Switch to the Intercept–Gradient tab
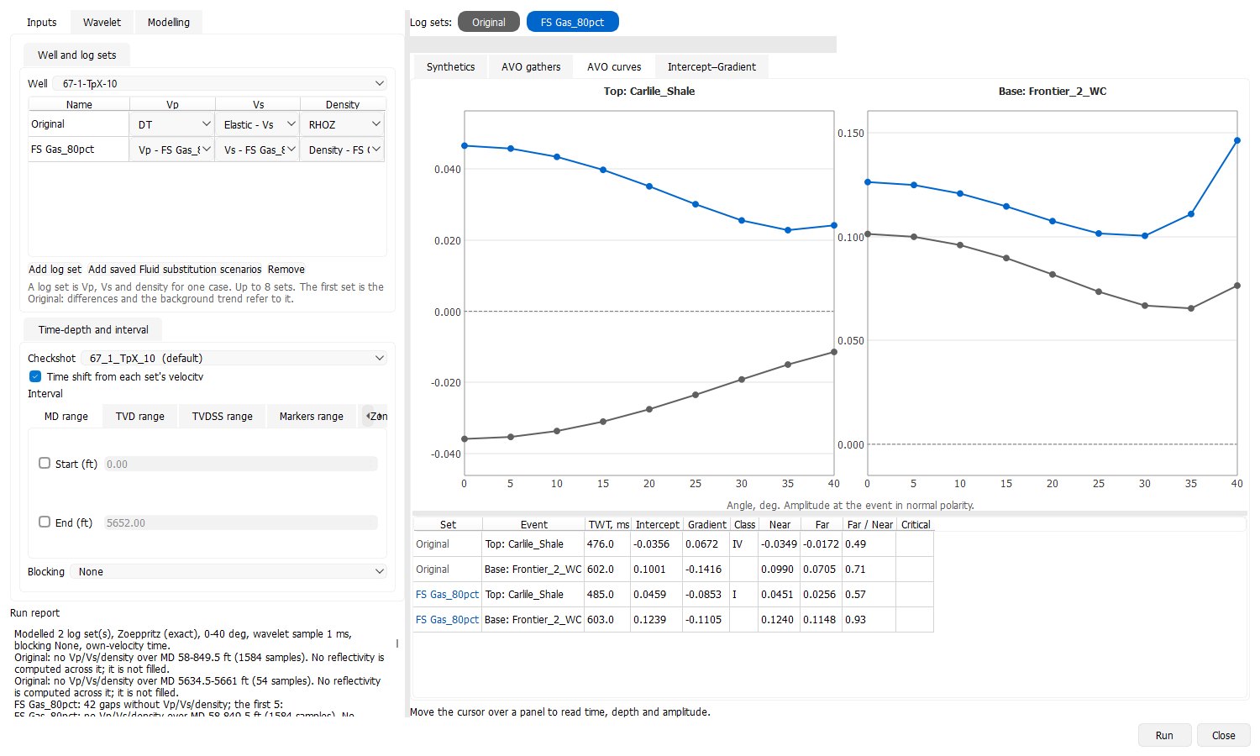 [711, 66]
